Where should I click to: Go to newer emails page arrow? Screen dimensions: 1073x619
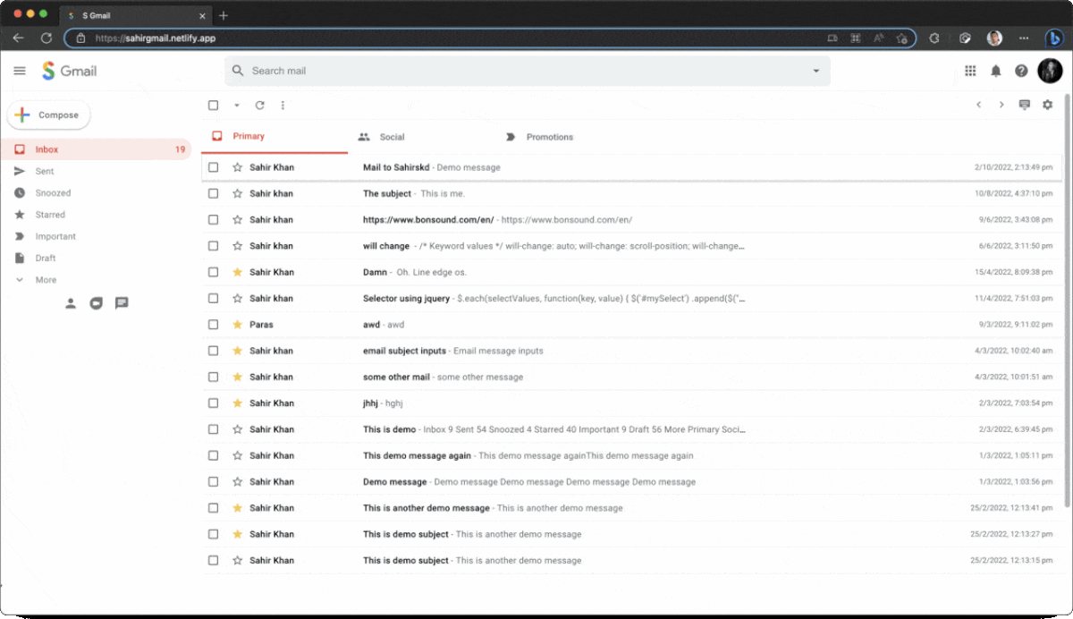(978, 105)
